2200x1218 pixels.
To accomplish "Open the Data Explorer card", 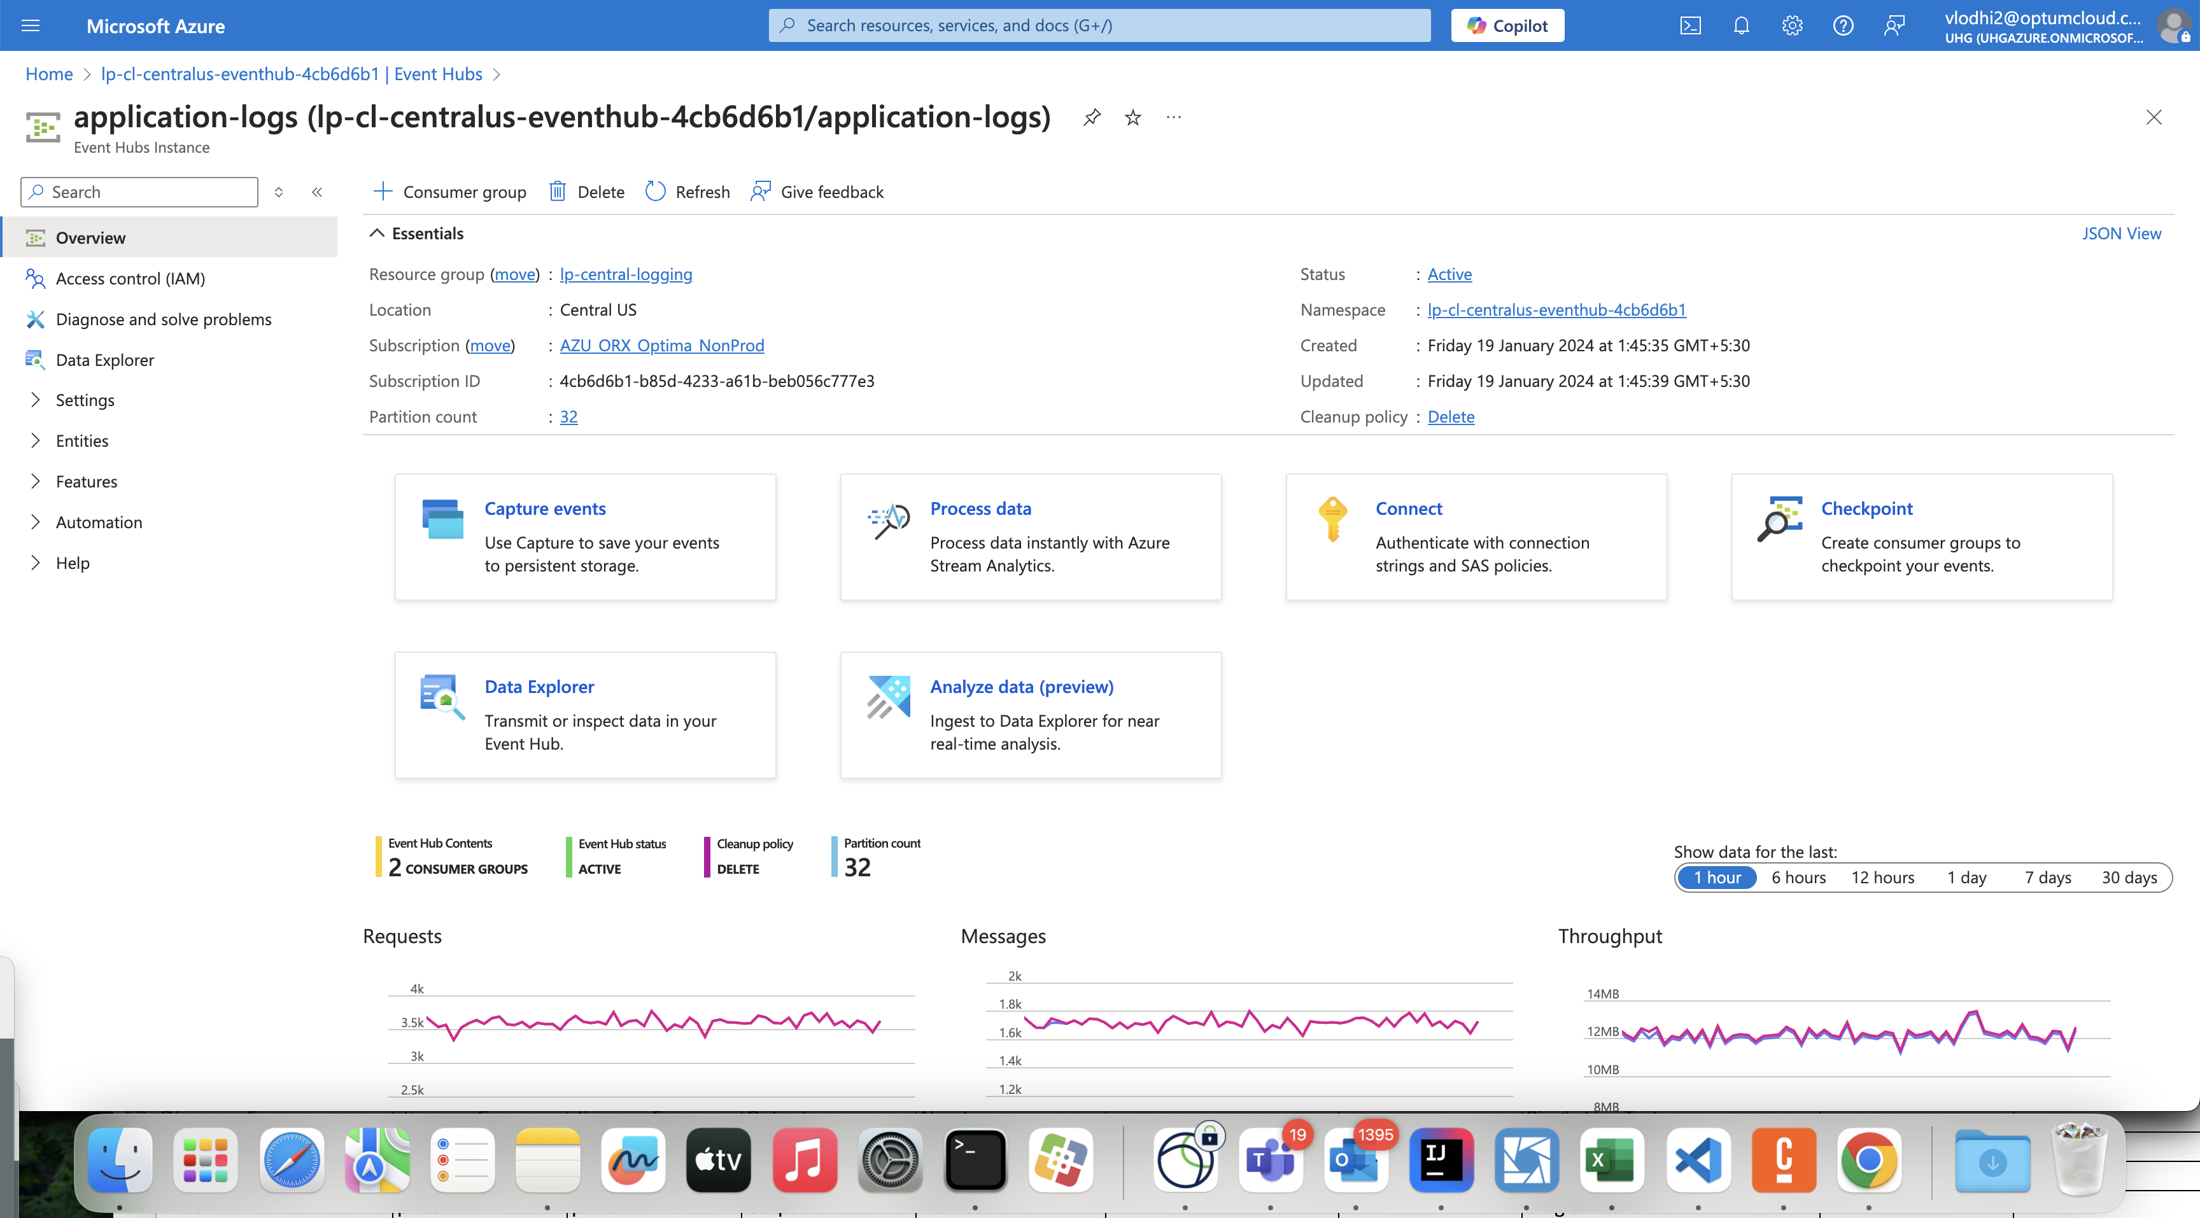I will point(585,715).
